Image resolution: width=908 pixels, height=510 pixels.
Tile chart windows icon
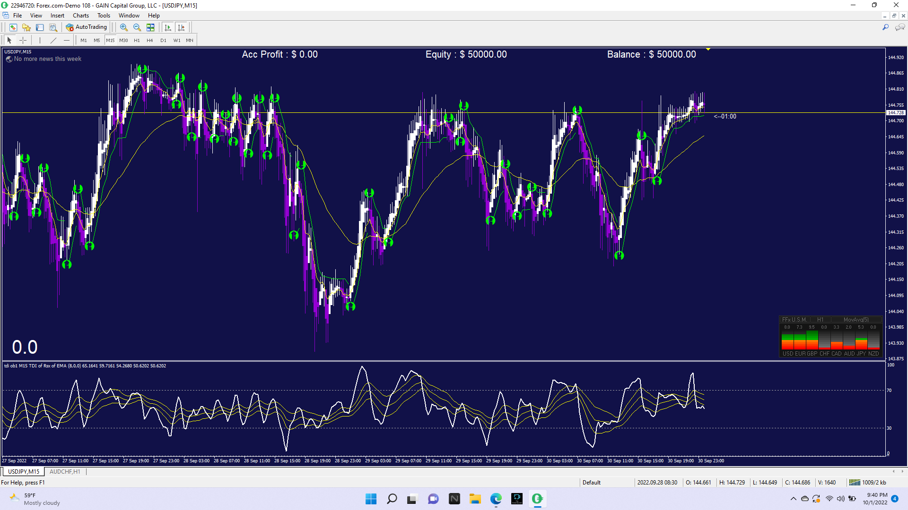tap(150, 27)
